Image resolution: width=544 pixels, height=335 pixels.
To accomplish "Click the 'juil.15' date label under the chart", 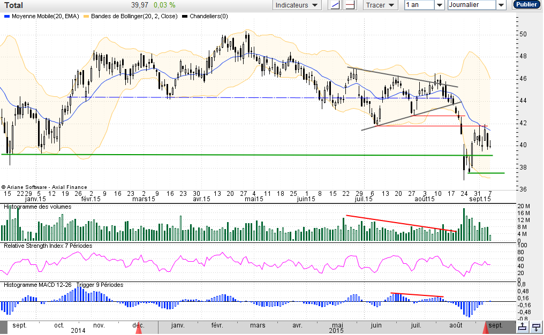I will [x=364, y=199].
